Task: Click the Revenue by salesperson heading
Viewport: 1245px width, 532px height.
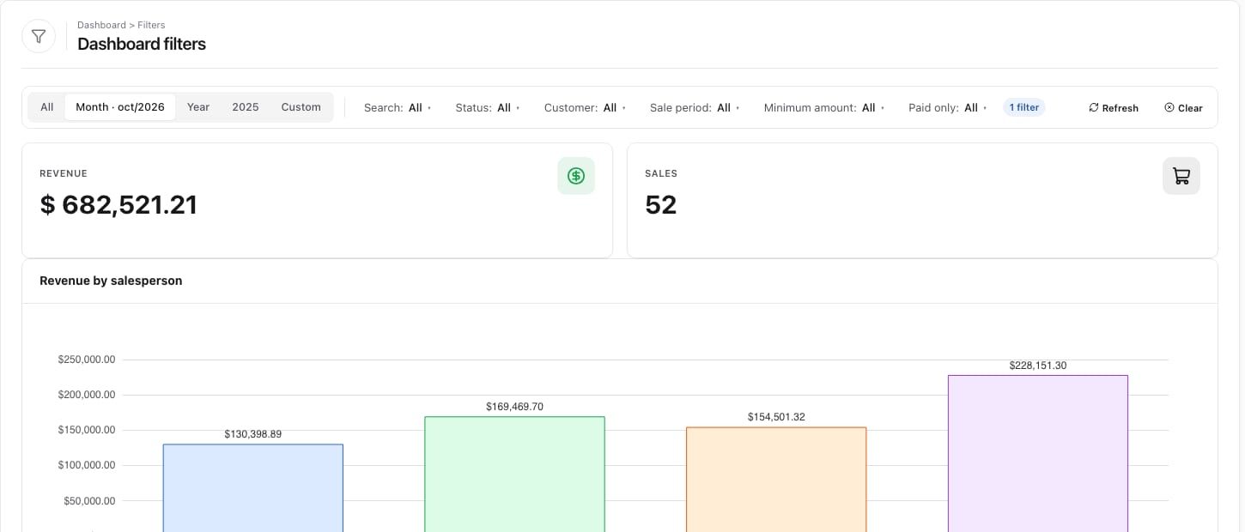Action: (111, 281)
